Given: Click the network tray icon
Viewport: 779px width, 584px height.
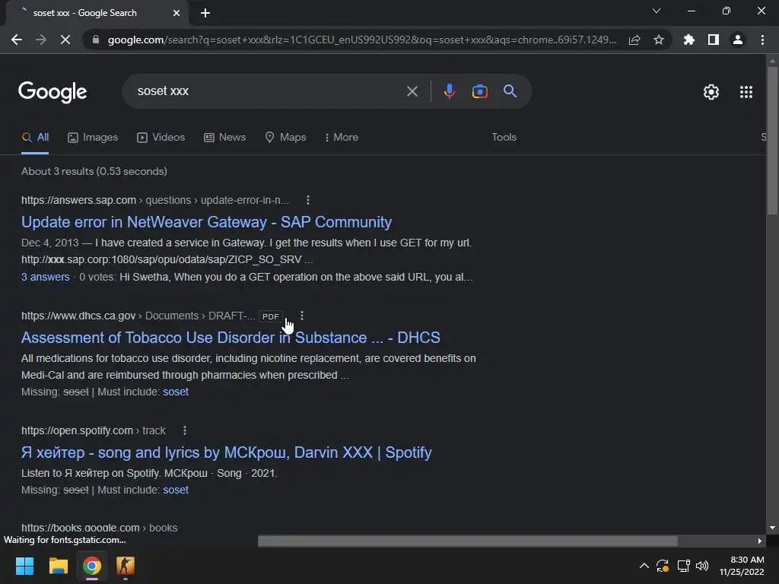Looking at the screenshot, I should [683, 566].
